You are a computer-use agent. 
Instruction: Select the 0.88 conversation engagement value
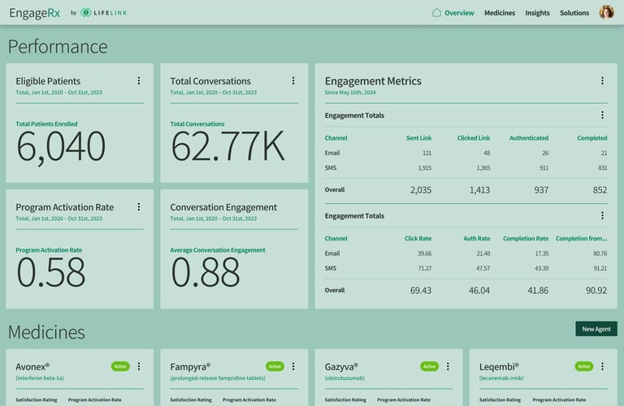tap(205, 272)
